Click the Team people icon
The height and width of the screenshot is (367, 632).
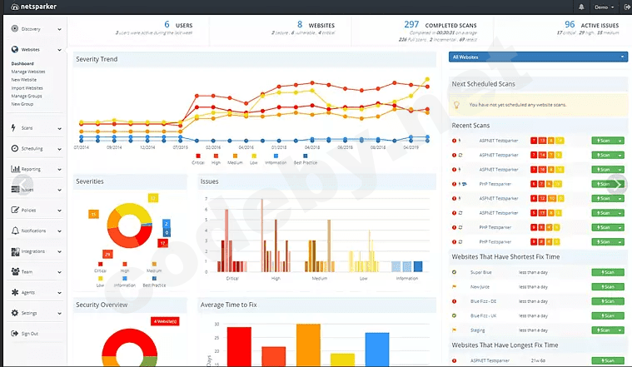pyautogui.click(x=15, y=271)
